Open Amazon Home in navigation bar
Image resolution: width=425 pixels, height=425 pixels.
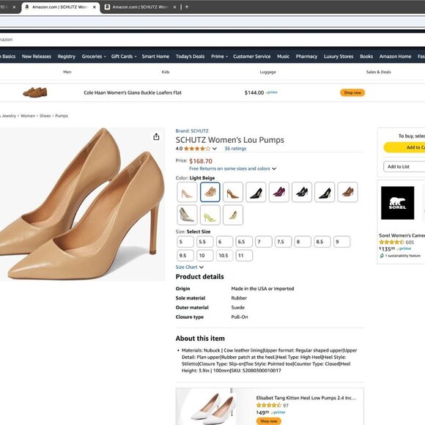tap(395, 56)
